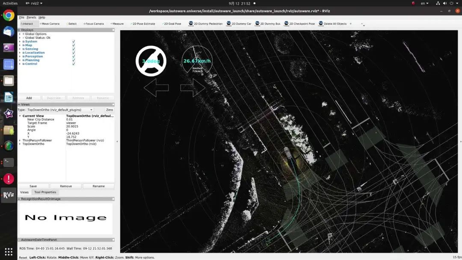Select the 2D Dummy Pedestrian tool

(x=206, y=24)
